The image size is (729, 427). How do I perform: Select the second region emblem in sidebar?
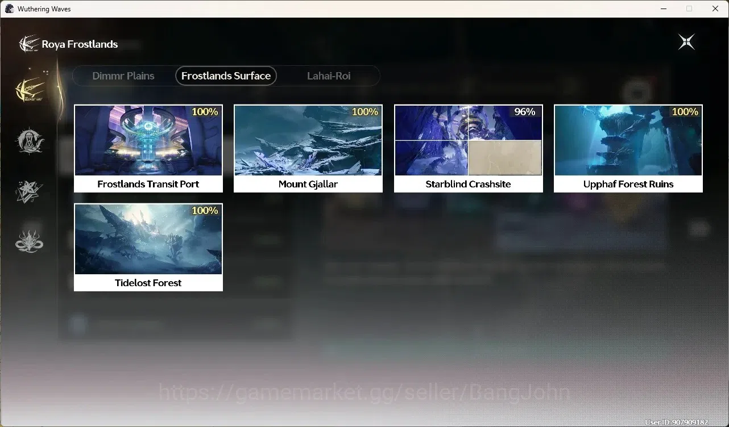pyautogui.click(x=30, y=140)
